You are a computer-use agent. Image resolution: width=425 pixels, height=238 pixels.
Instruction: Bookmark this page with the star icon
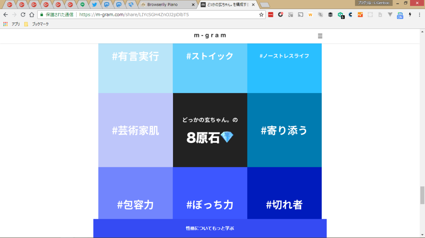coord(261,15)
